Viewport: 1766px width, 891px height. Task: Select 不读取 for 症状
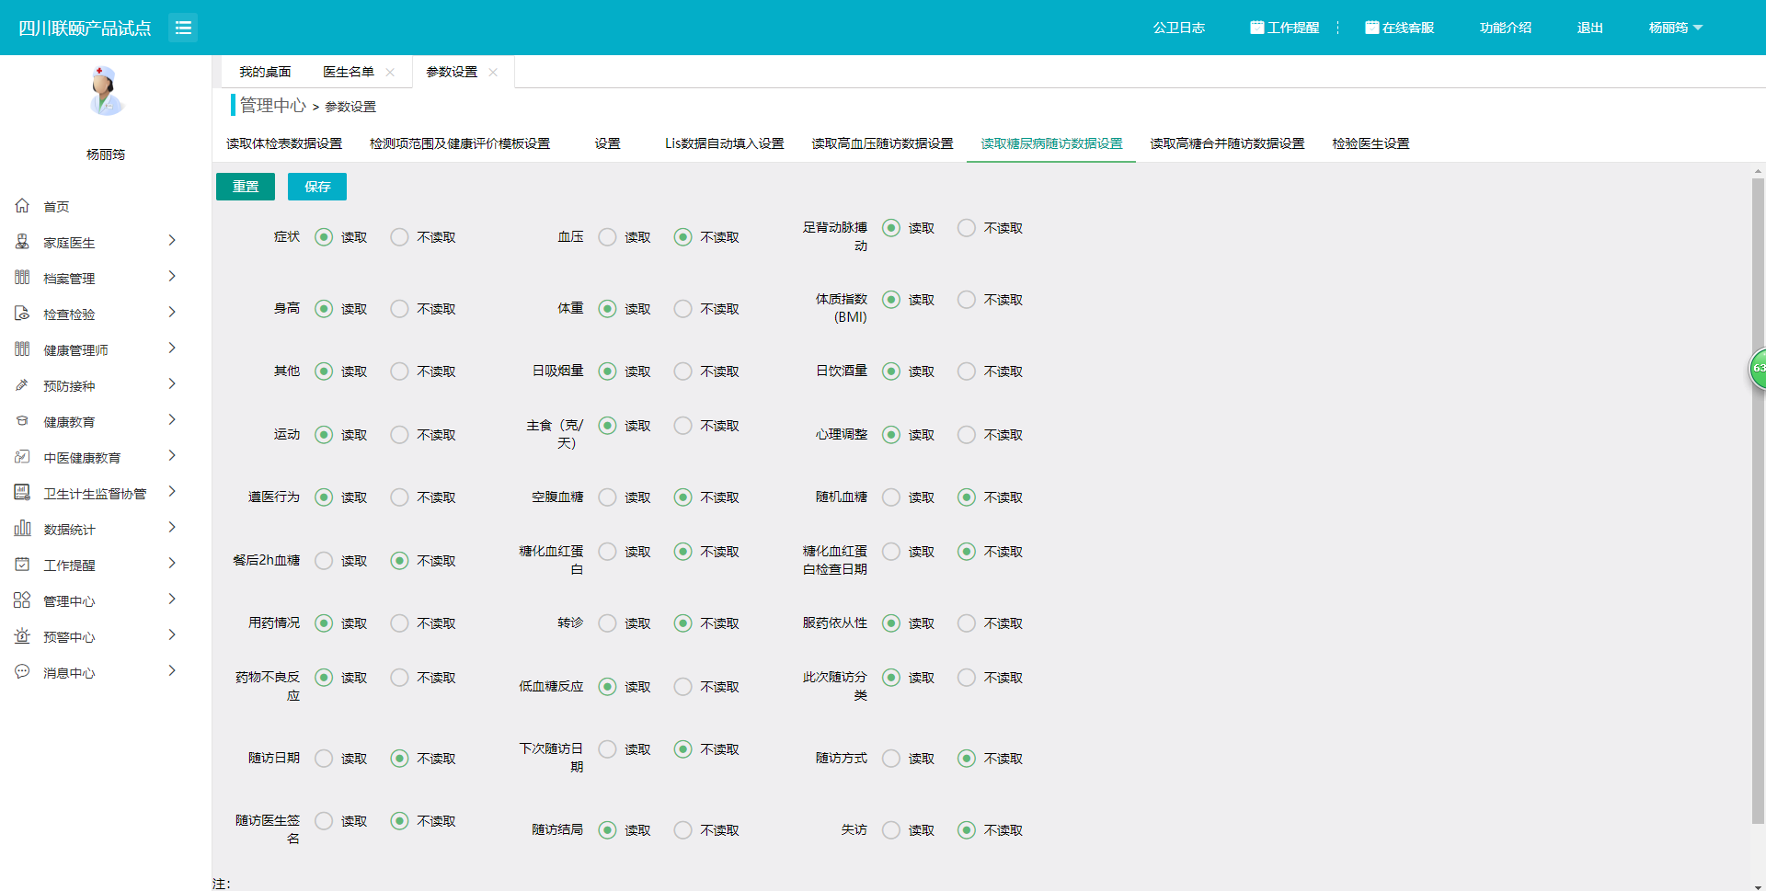coord(399,237)
